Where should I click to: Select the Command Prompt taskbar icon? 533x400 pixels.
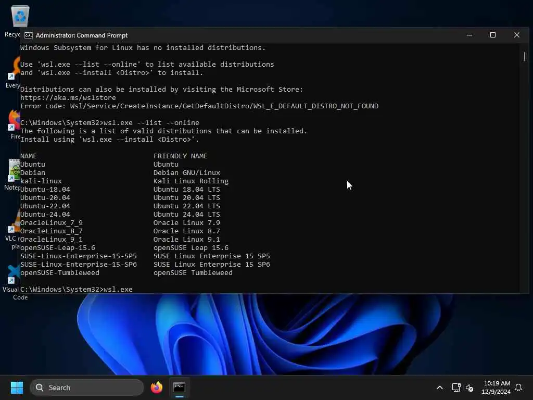coord(179,387)
